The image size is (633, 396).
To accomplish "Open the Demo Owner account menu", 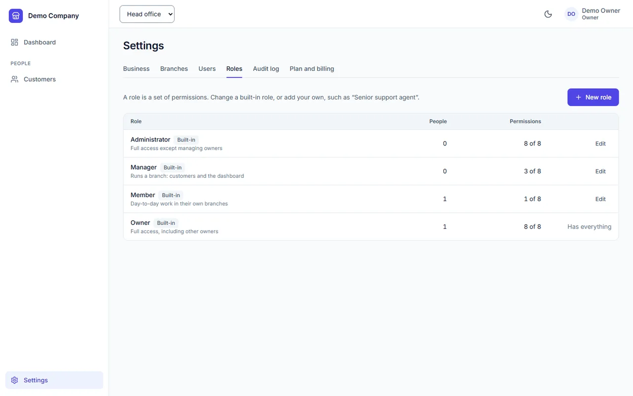I will 592,14.
